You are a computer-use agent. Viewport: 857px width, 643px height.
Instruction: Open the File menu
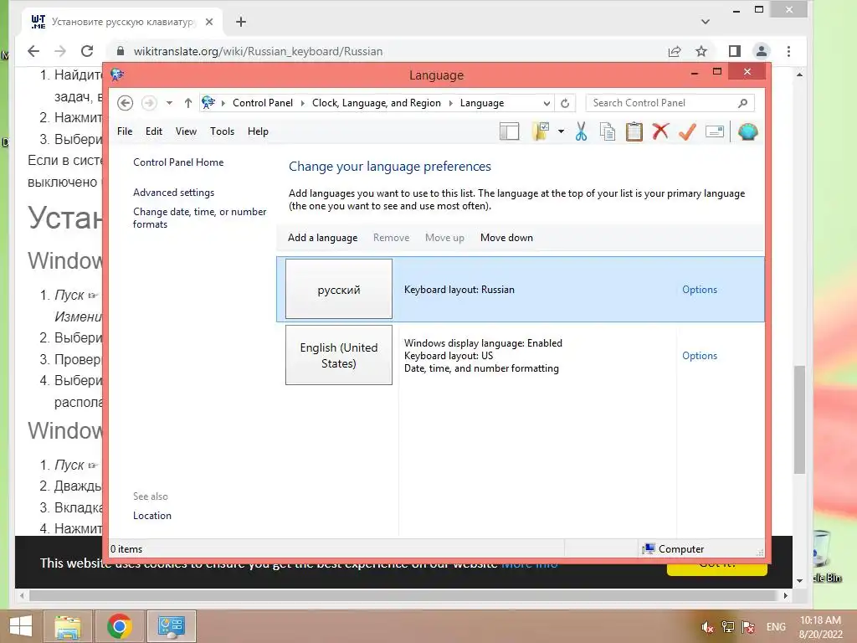(x=125, y=131)
